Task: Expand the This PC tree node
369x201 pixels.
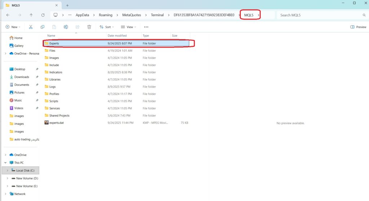Action: click(5, 163)
